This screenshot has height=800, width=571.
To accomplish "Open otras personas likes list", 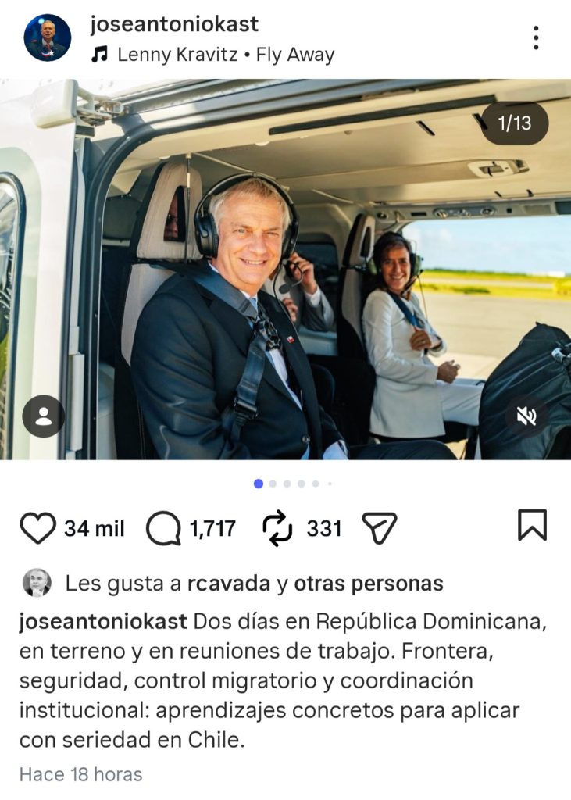I will (x=369, y=584).
